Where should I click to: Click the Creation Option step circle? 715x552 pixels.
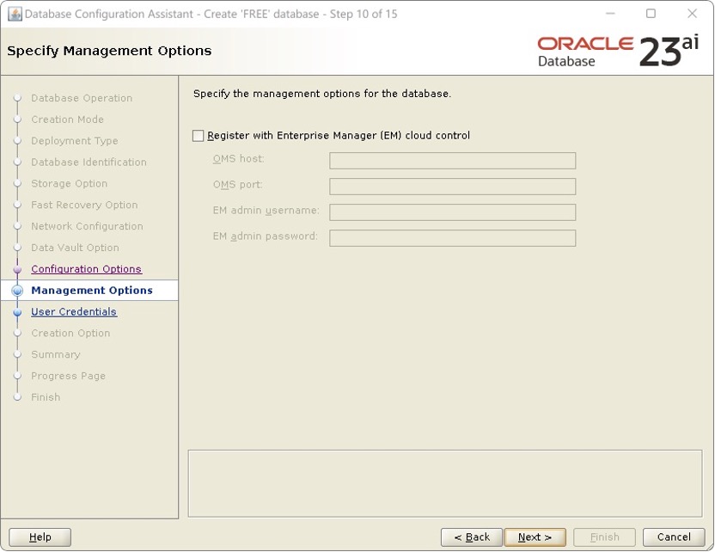pyautogui.click(x=18, y=333)
